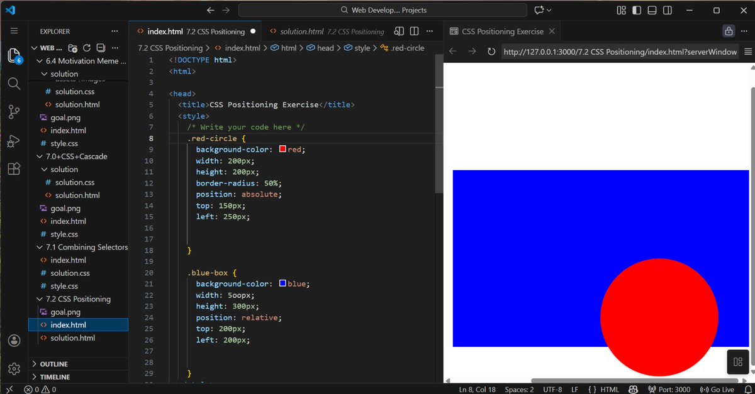Click the notification bell in the status bar
This screenshot has width=755, height=394.
(x=747, y=389)
